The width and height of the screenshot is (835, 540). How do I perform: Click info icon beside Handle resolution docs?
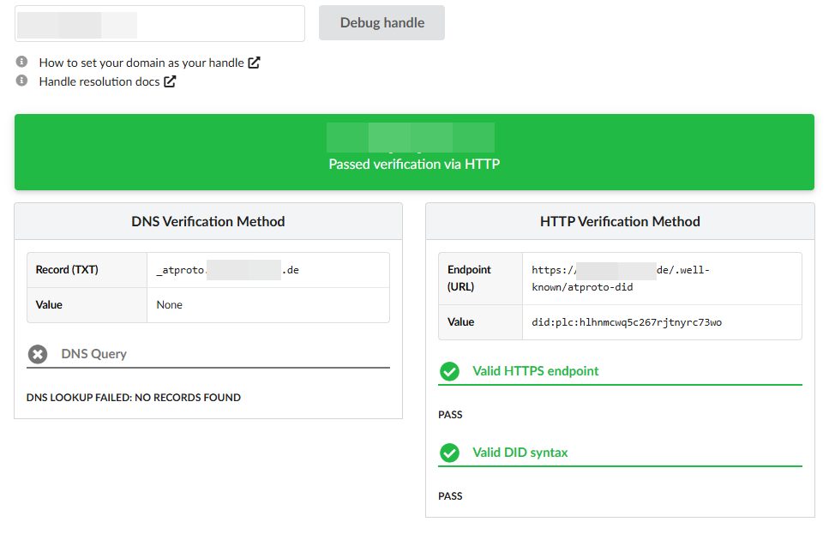tap(22, 81)
